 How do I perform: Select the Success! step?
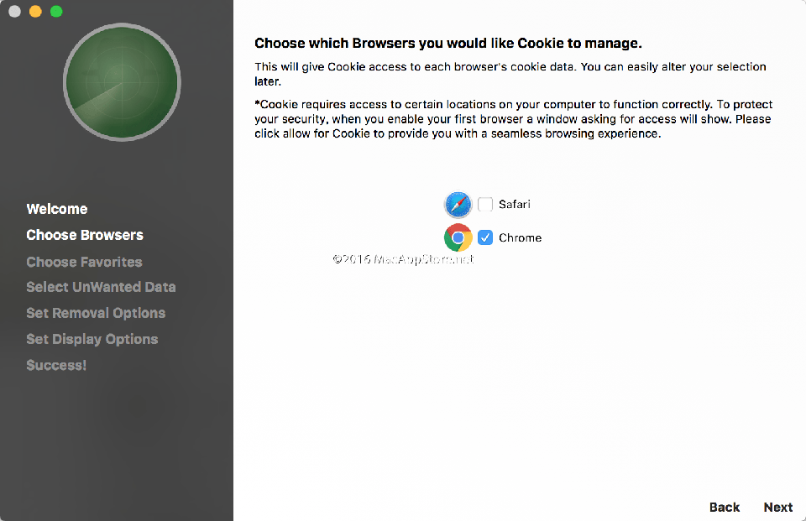coord(55,365)
